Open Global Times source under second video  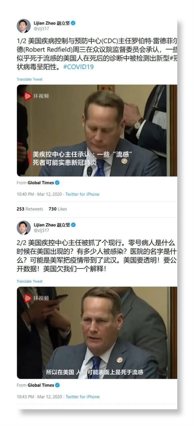[41, 385]
